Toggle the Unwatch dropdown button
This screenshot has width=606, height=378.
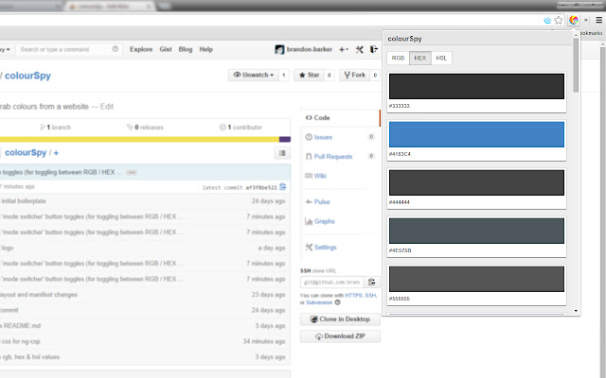coord(254,75)
